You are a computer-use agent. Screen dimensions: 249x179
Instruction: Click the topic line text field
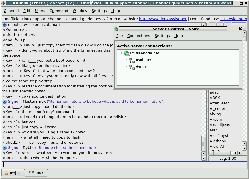click(125, 19)
